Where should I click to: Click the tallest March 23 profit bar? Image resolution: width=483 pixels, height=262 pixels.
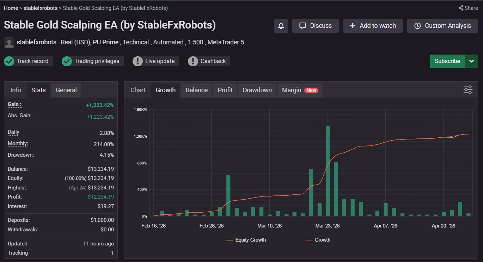tap(328, 171)
